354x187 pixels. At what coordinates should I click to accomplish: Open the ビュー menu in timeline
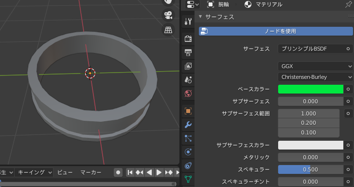(x=65, y=172)
